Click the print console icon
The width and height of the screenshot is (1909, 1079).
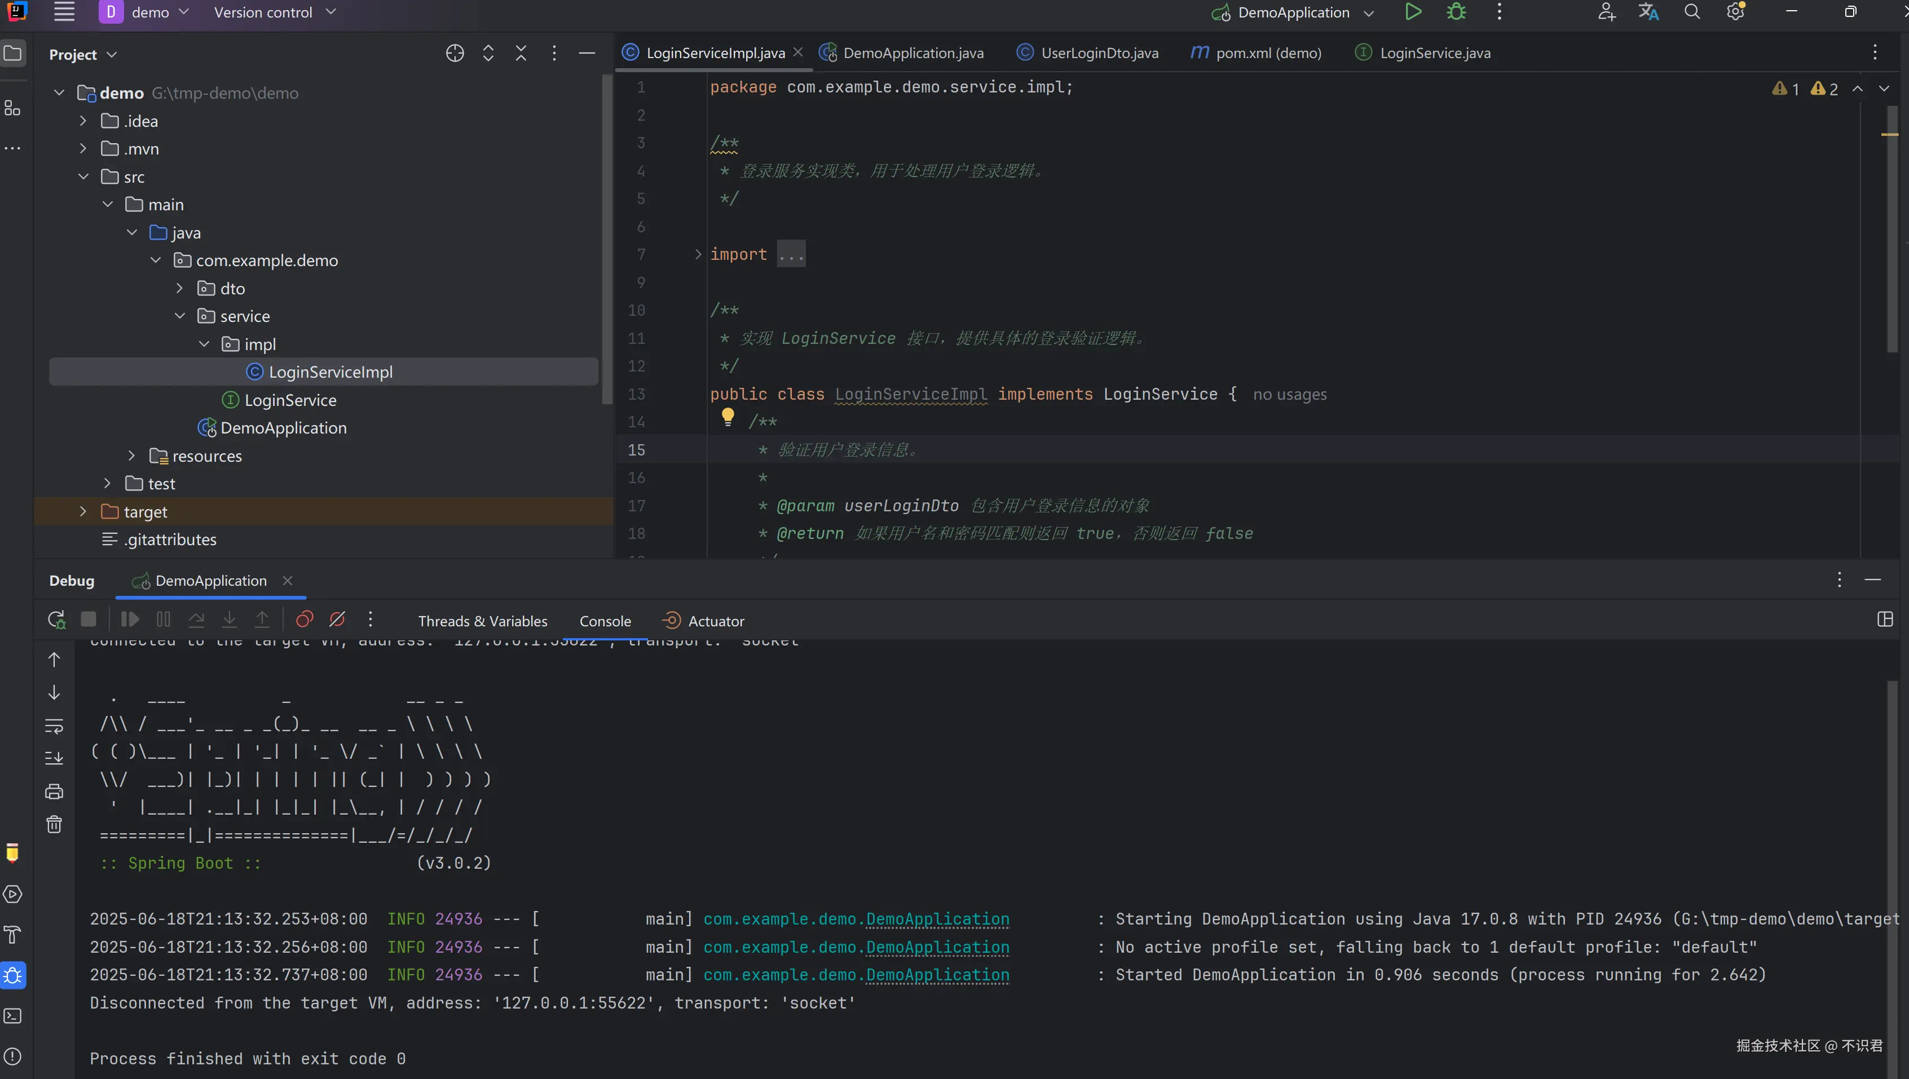[x=54, y=791]
